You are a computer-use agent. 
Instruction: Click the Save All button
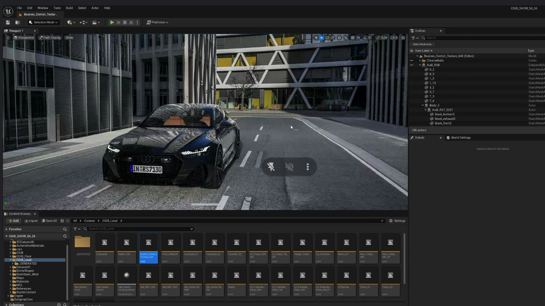point(49,221)
